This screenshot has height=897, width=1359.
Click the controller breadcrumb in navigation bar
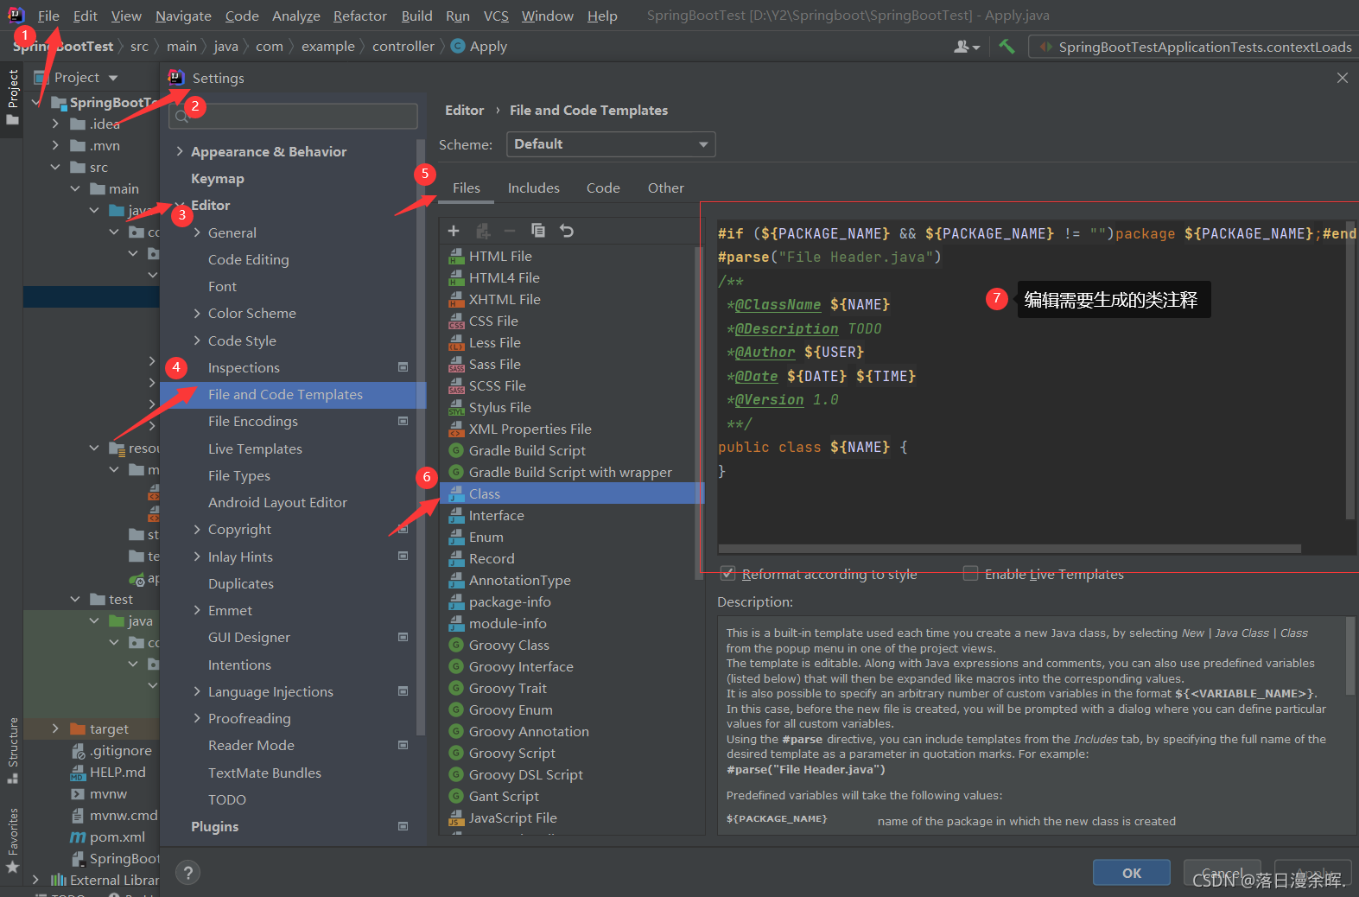[x=403, y=46]
